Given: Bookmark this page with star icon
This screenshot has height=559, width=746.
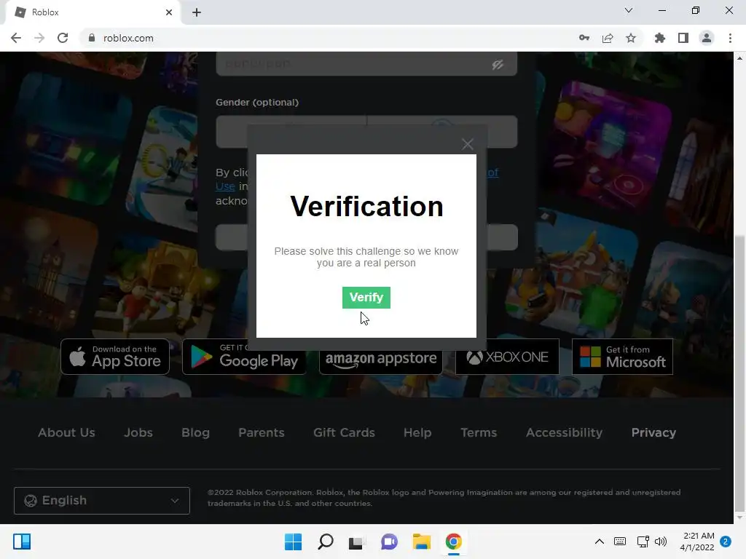Looking at the screenshot, I should click(x=631, y=38).
